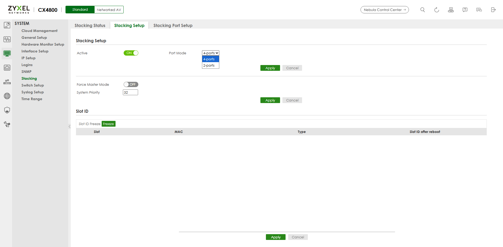
Task: Switch to Stacking Status tab
Action: tap(90, 25)
